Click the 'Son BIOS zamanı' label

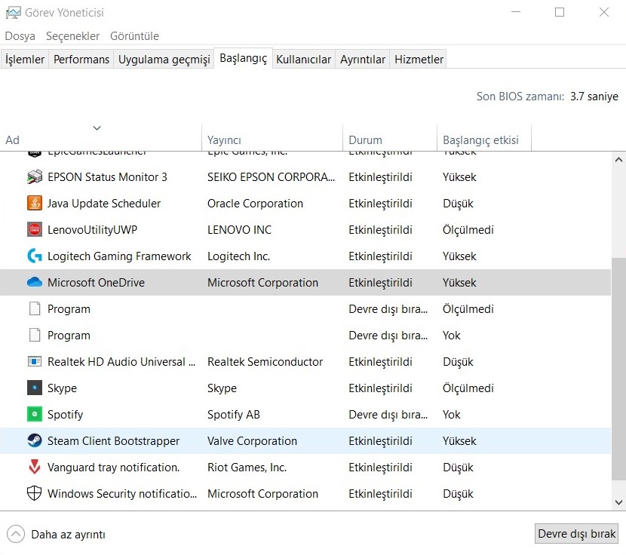click(x=520, y=97)
